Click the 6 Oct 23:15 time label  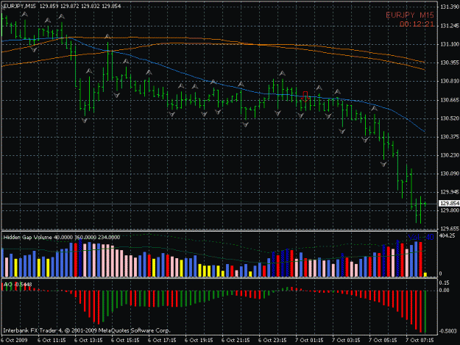coord(272,341)
